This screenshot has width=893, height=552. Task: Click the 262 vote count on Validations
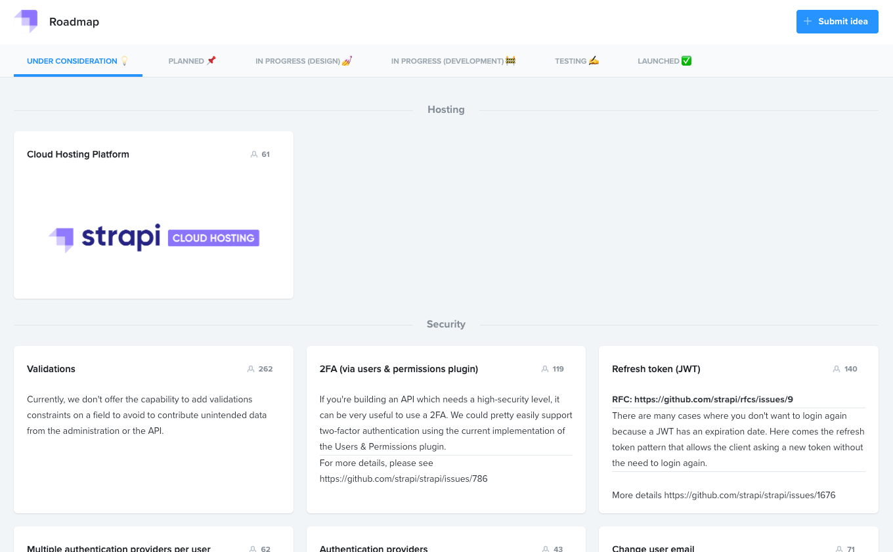tap(265, 369)
